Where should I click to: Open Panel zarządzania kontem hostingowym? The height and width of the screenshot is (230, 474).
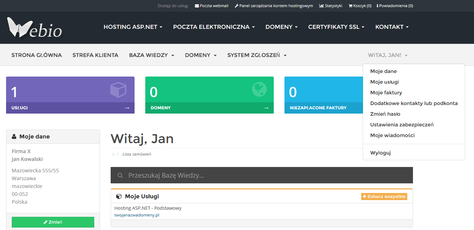pyautogui.click(x=274, y=6)
